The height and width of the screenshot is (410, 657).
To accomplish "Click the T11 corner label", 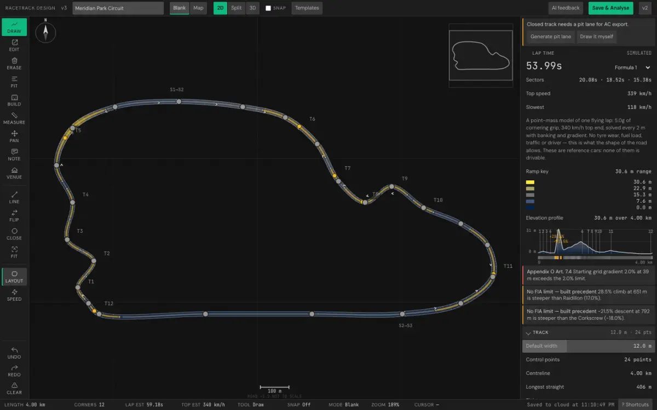I will point(508,266).
